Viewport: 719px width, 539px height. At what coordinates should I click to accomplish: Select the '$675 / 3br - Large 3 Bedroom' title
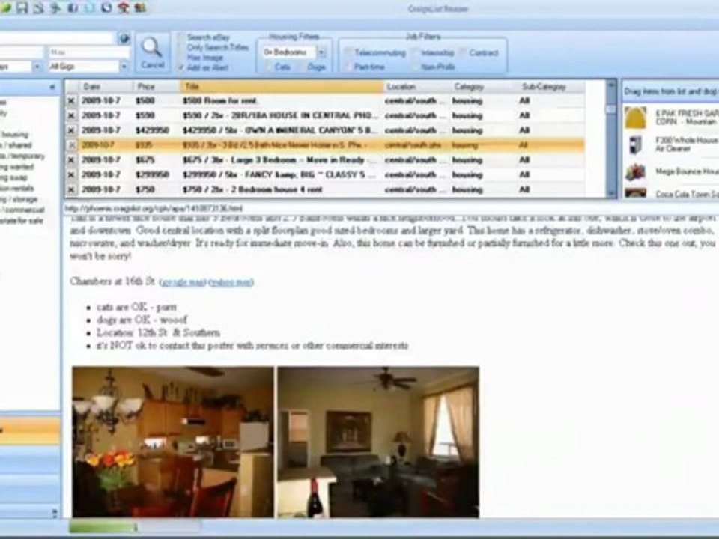coord(279,160)
